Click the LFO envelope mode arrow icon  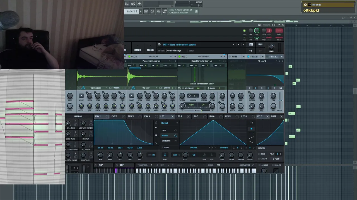pos(175,141)
